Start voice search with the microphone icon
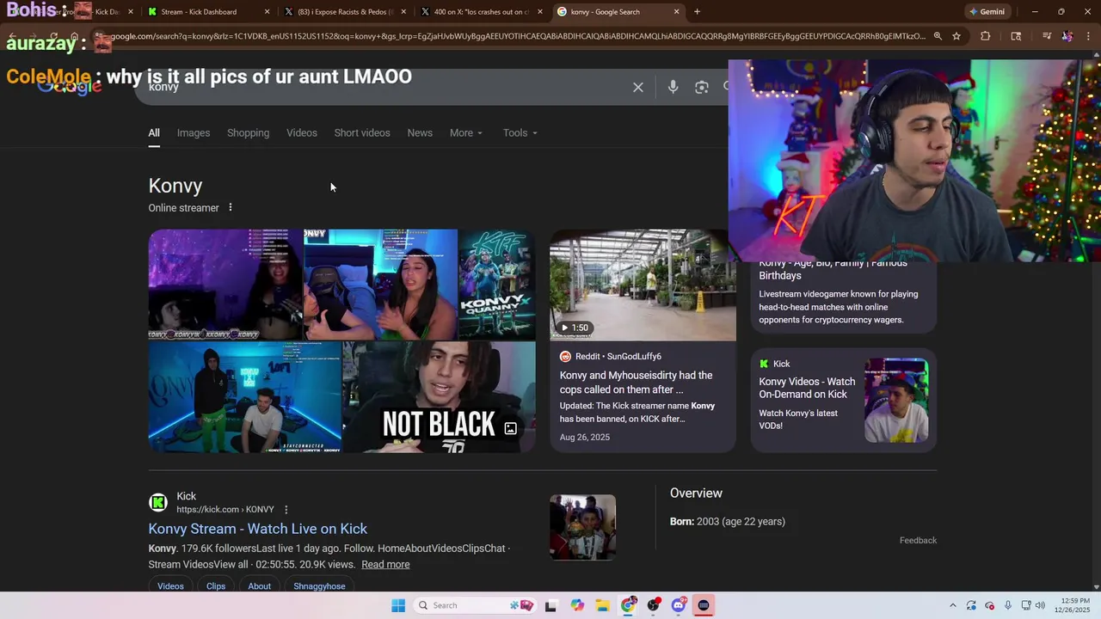 coord(673,87)
